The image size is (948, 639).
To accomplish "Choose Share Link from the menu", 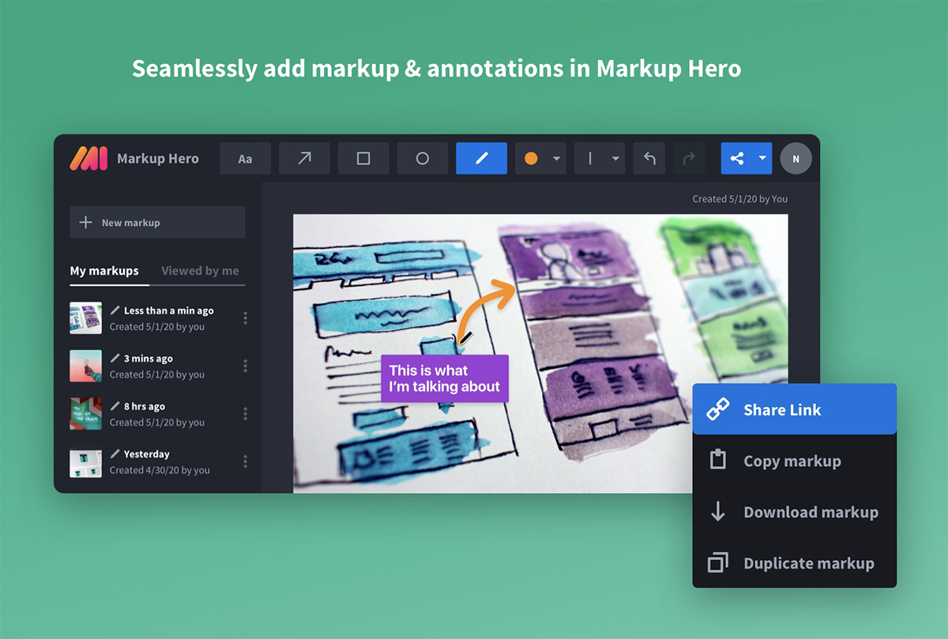I will pyautogui.click(x=795, y=409).
